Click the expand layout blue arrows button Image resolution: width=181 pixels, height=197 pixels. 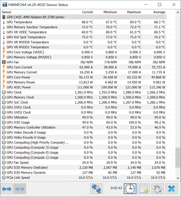pos(7,189)
